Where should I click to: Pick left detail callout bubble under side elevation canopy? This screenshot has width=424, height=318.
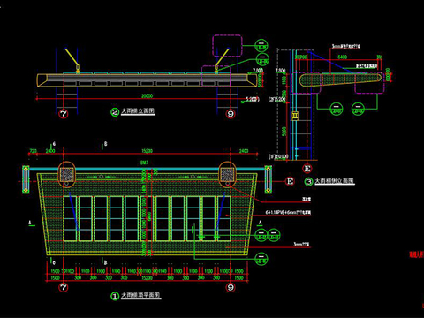[337, 109]
